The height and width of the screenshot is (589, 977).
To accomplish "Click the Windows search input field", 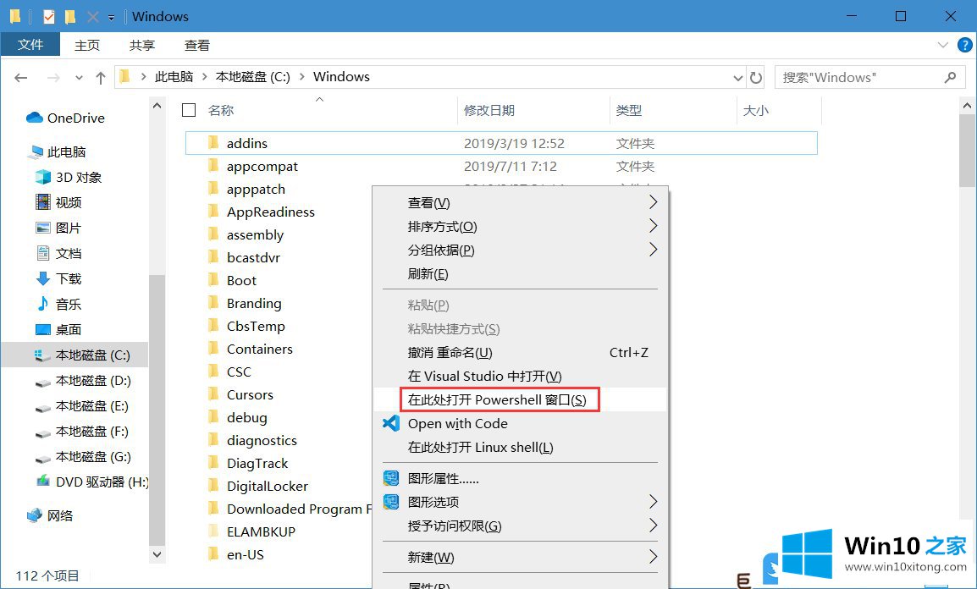I will pyautogui.click(x=860, y=77).
